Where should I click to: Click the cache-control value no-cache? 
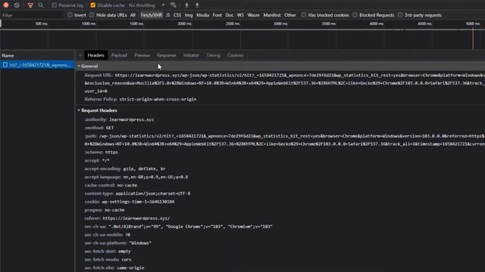(127, 185)
